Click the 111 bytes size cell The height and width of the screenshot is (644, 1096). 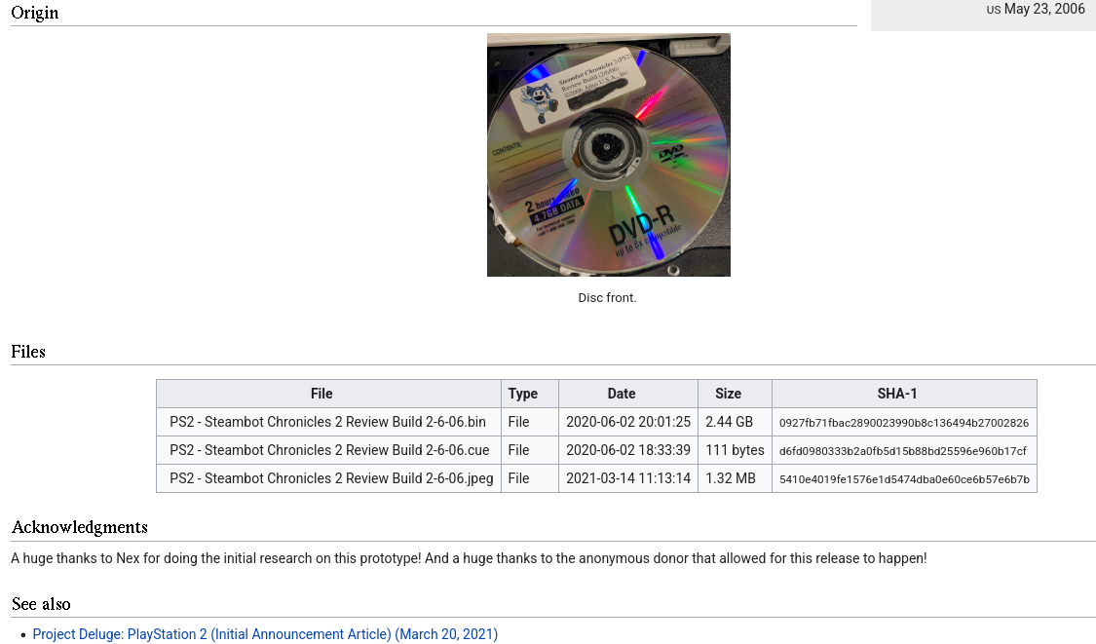pos(735,450)
